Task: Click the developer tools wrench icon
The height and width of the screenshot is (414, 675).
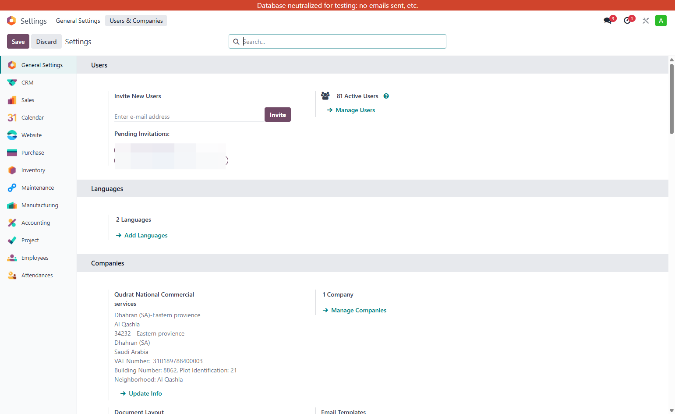Action: tap(646, 21)
